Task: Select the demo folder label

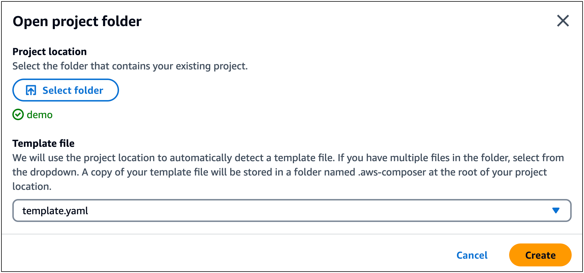Action: coord(39,115)
